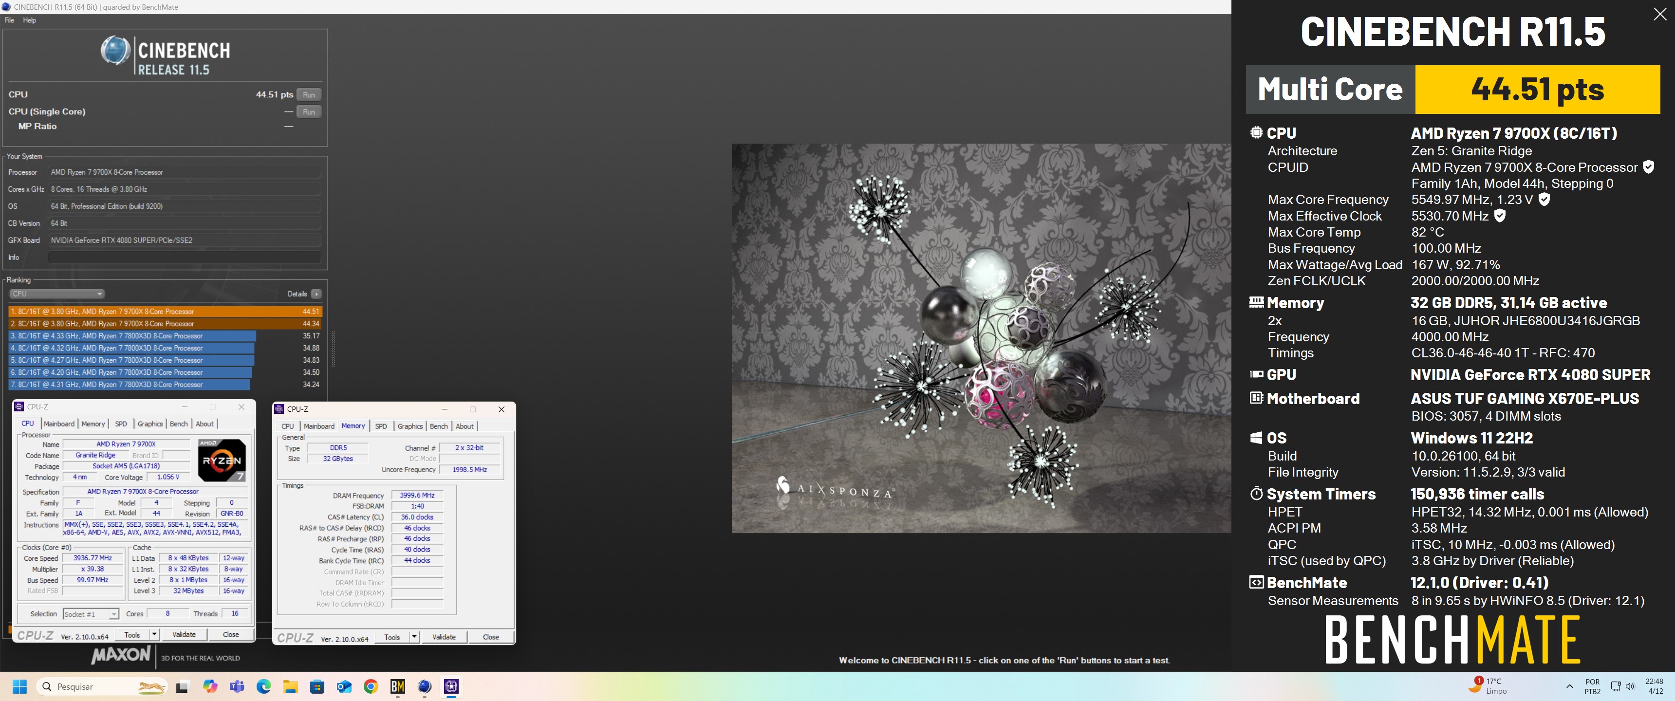This screenshot has height=701, width=1675.
Task: Show hidden system tray icons
Action: (1570, 687)
